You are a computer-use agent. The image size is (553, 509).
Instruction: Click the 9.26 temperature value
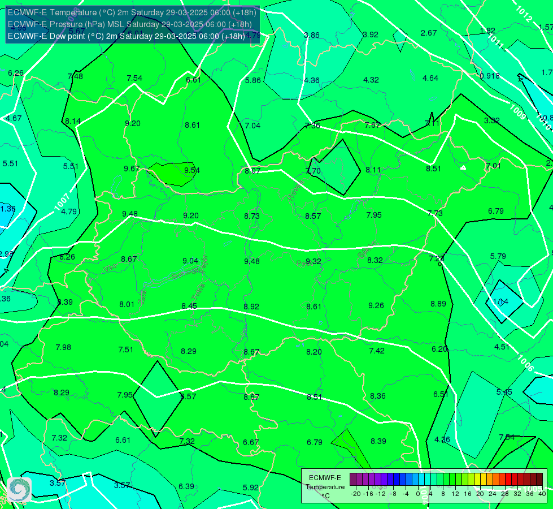pos(376,305)
